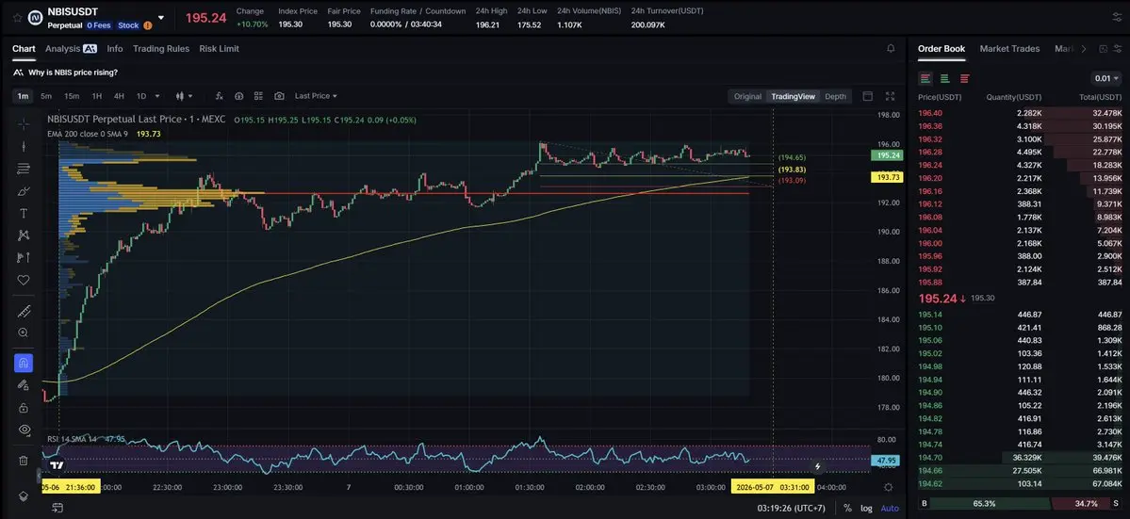Toggle Auto scale button

[x=890, y=509]
